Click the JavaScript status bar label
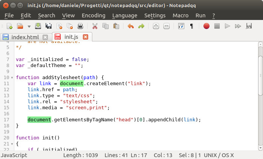The width and height of the screenshot is (263, 159). click(x=14, y=155)
